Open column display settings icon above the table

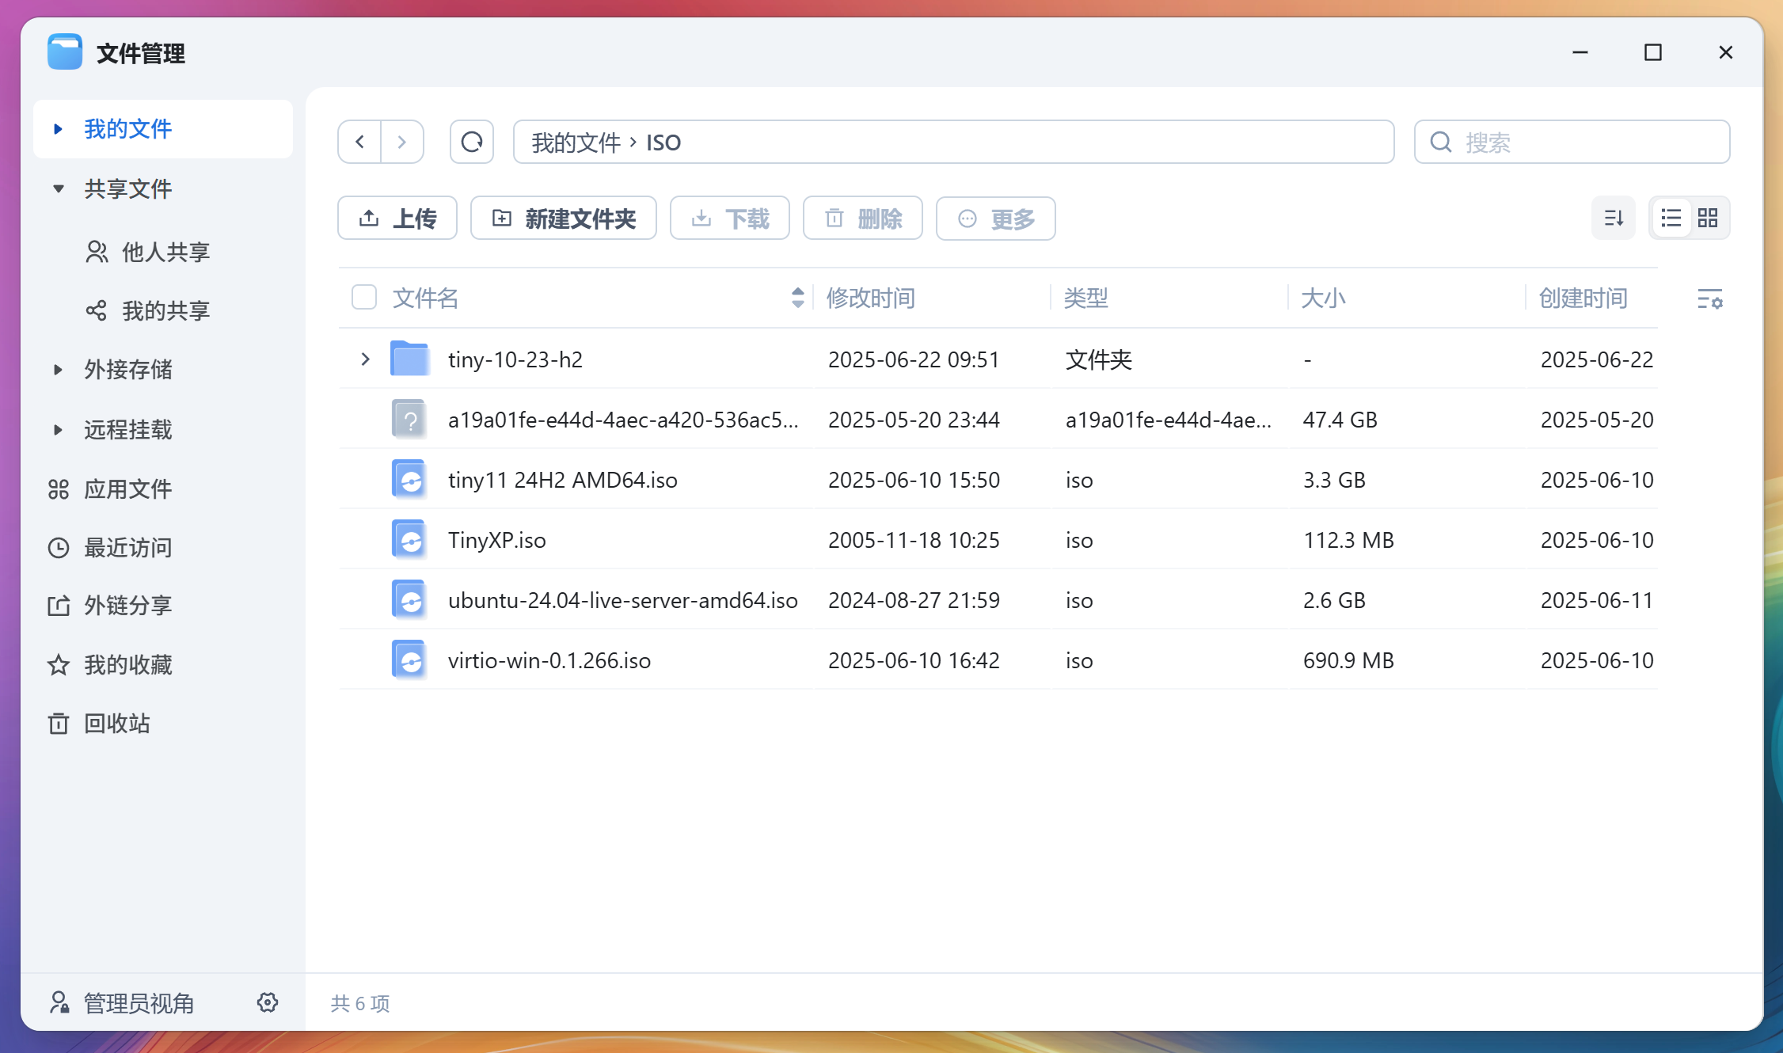1711,301
